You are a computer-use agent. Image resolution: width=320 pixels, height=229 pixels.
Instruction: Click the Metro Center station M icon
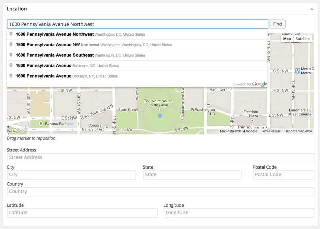[297, 71]
